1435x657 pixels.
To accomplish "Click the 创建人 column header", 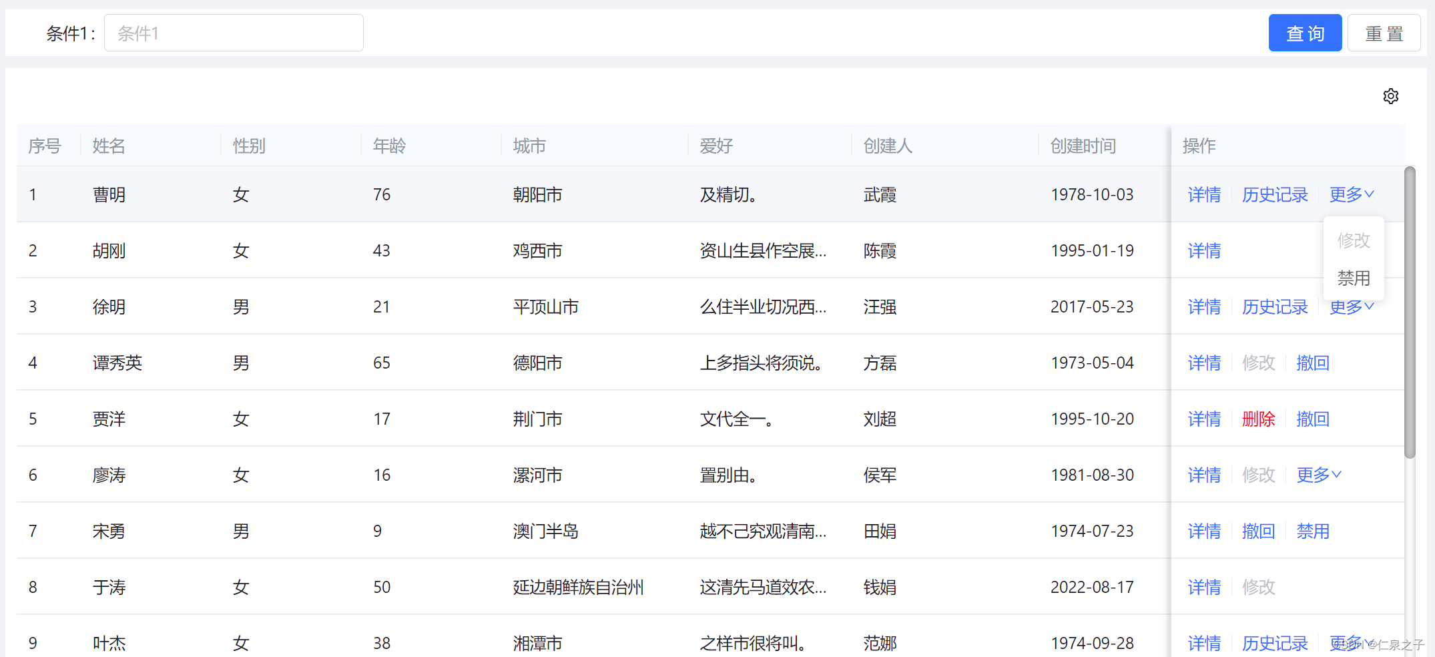I will click(888, 146).
